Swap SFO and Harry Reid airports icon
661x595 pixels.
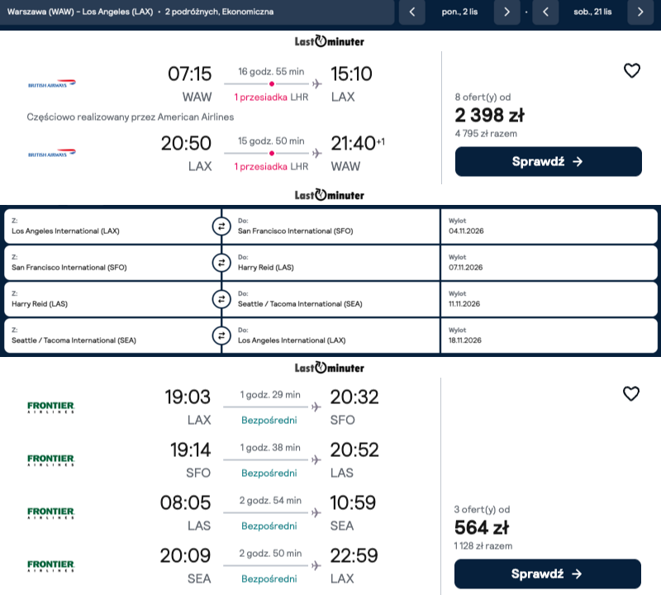pyautogui.click(x=221, y=263)
